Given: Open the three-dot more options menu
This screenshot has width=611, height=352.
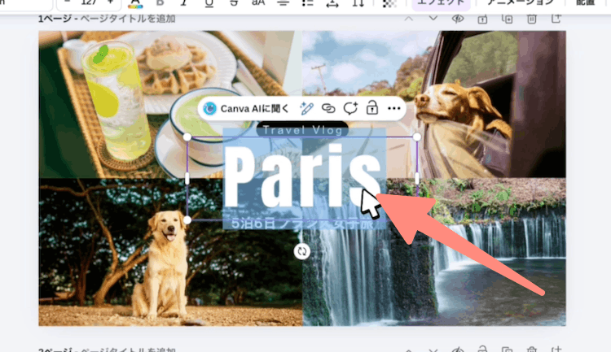Looking at the screenshot, I should point(394,108).
